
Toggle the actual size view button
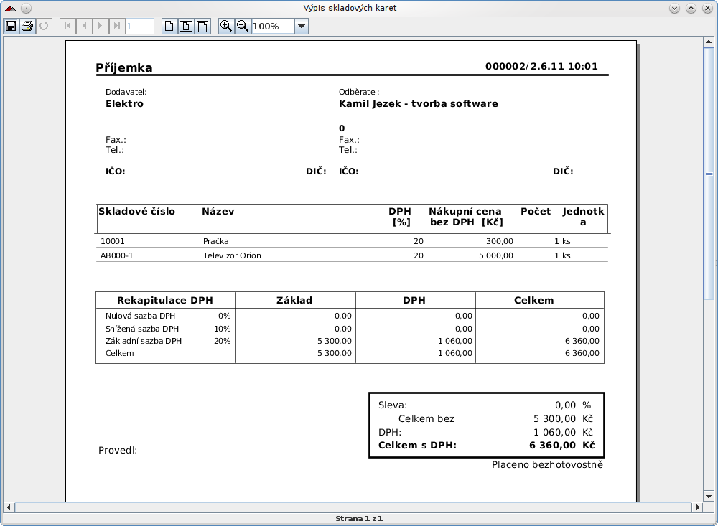[x=169, y=27]
